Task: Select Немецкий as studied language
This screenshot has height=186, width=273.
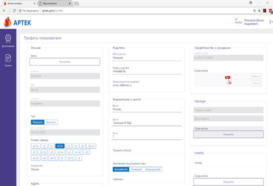Action: click(136, 169)
